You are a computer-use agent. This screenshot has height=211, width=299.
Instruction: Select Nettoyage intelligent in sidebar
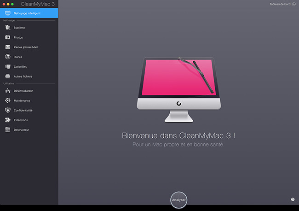click(29, 13)
